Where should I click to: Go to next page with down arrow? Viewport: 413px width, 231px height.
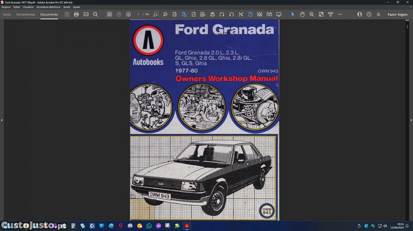click(x=128, y=14)
